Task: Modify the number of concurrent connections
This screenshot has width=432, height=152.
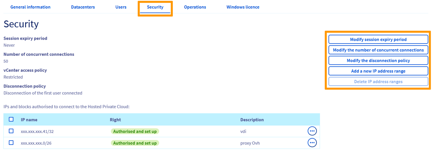Action: click(378, 50)
